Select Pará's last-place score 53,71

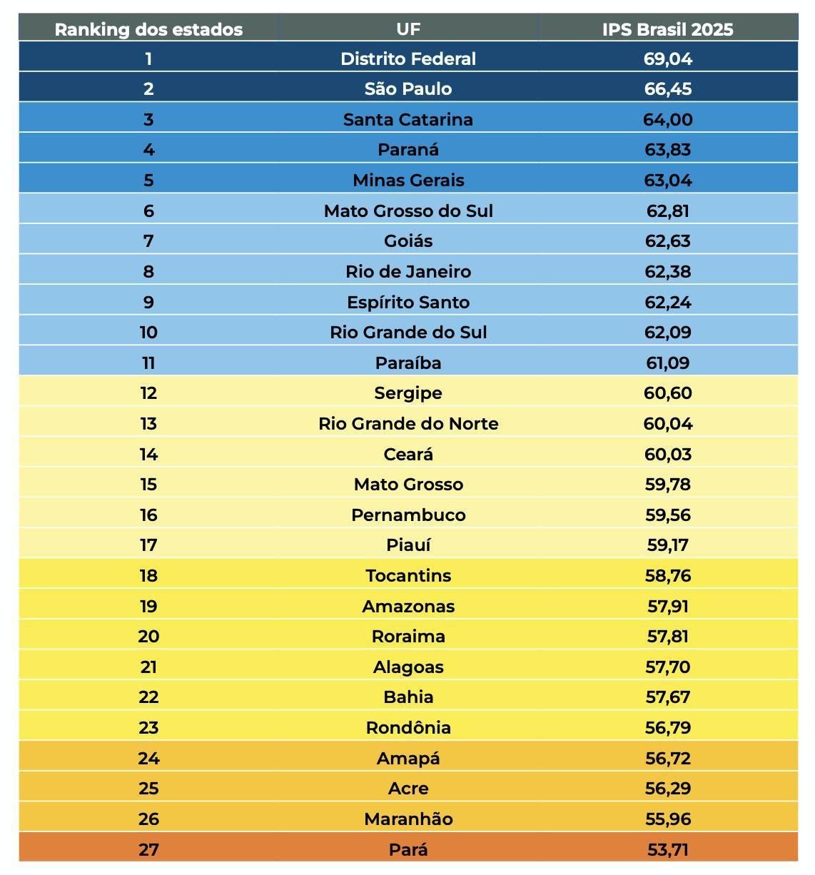[667, 849]
